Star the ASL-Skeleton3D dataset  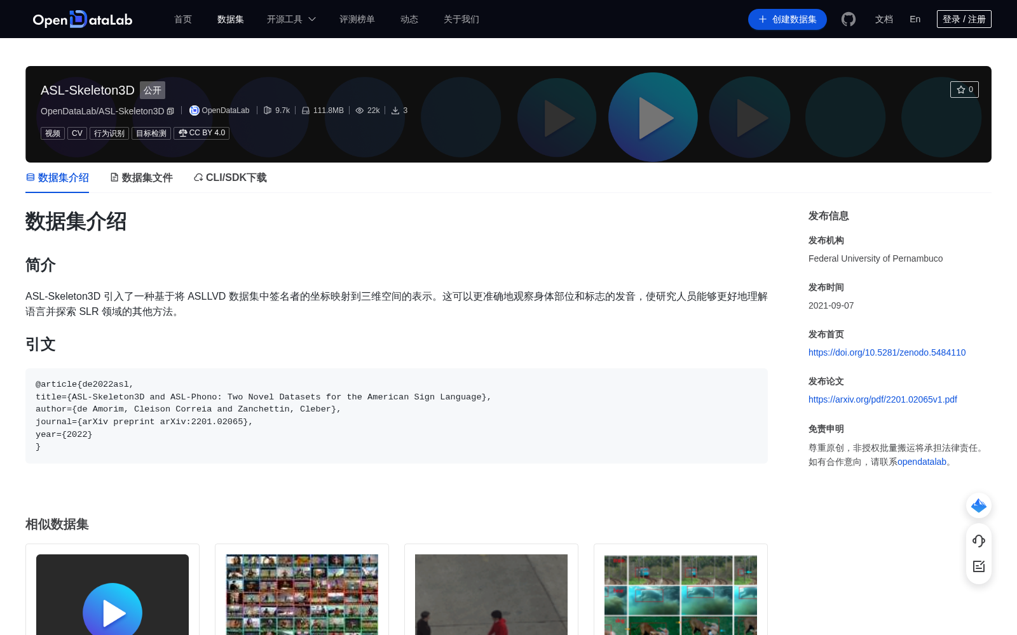(964, 90)
